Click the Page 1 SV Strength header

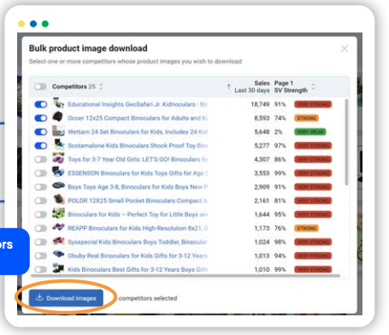(291, 86)
